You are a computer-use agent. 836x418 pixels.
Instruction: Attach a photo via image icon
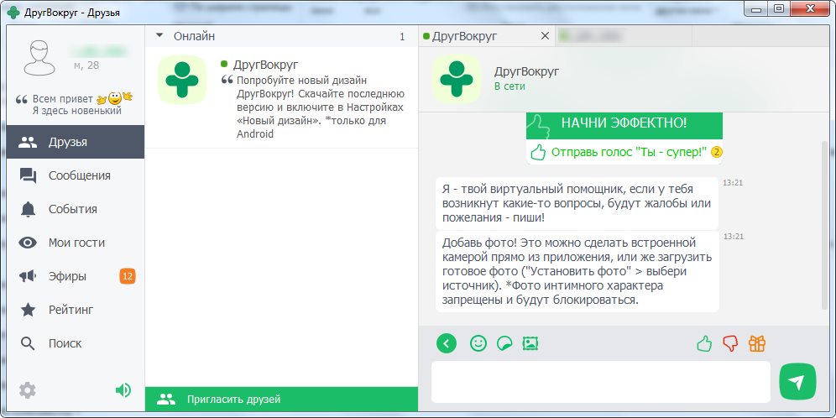click(x=530, y=343)
